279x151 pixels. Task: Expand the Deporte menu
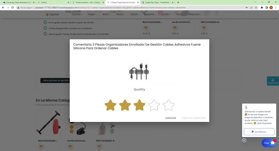(150, 14)
